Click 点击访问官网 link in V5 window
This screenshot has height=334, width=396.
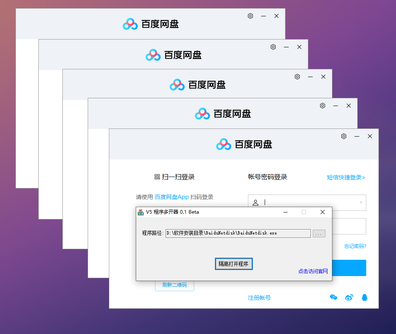tap(313, 271)
